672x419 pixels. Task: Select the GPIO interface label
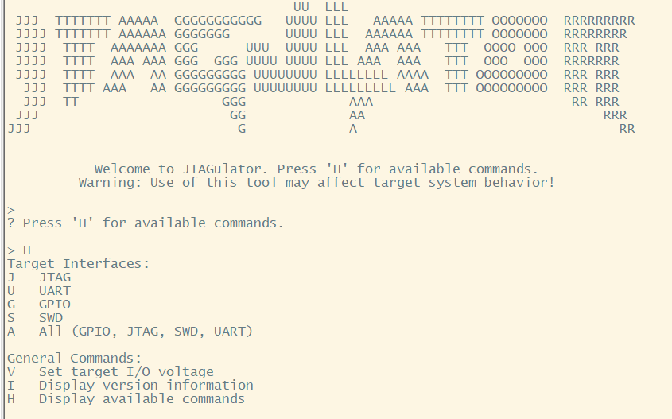click(54, 305)
